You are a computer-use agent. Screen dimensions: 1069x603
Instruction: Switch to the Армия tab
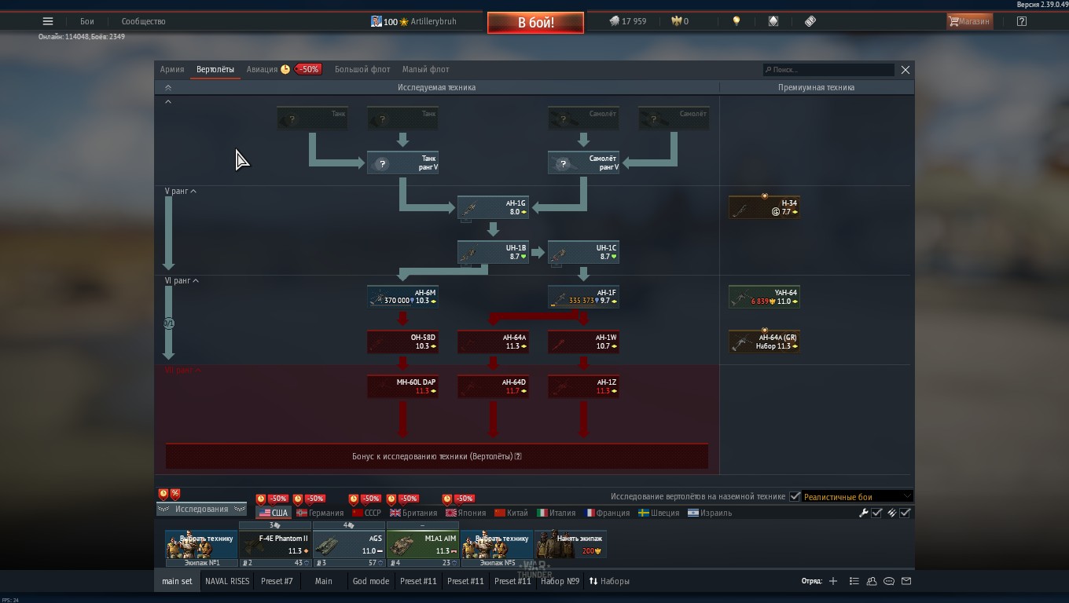(x=172, y=69)
